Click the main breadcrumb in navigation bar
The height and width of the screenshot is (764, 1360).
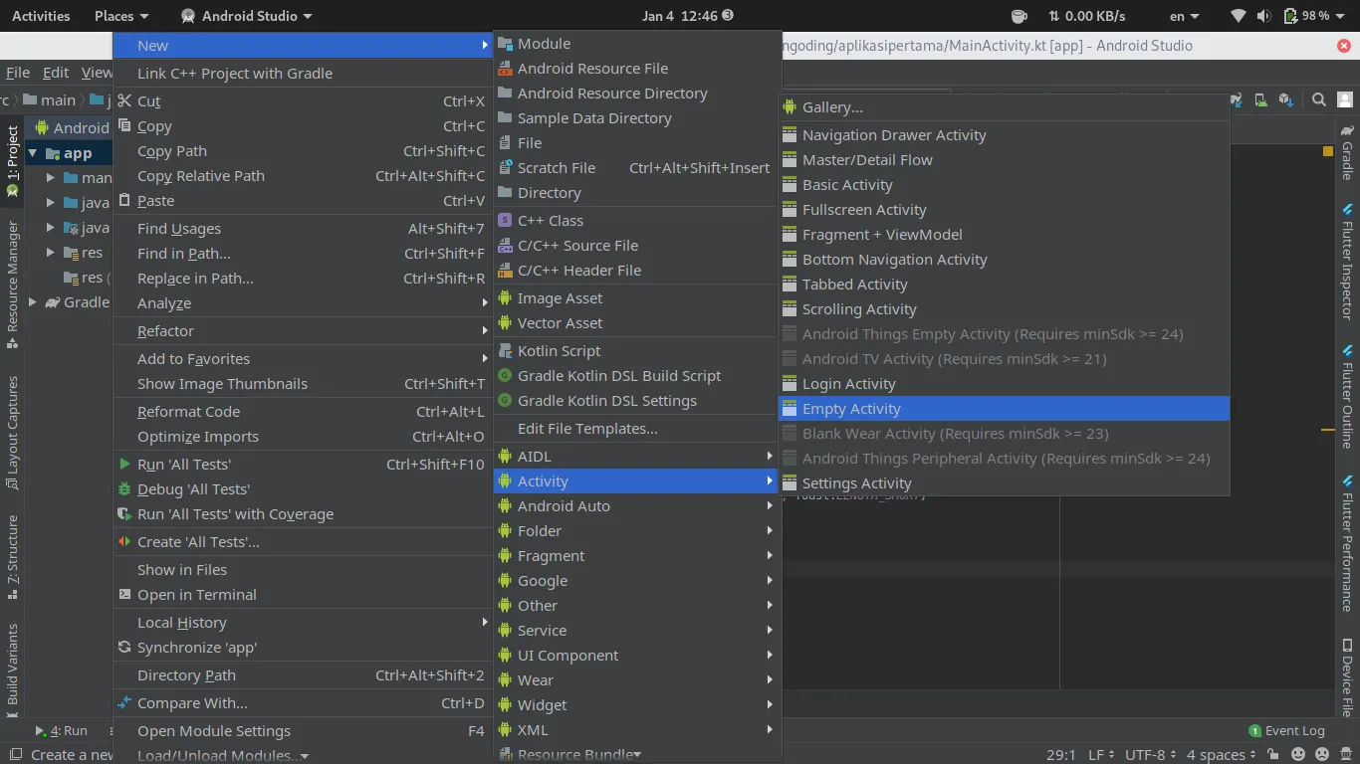click(x=50, y=99)
